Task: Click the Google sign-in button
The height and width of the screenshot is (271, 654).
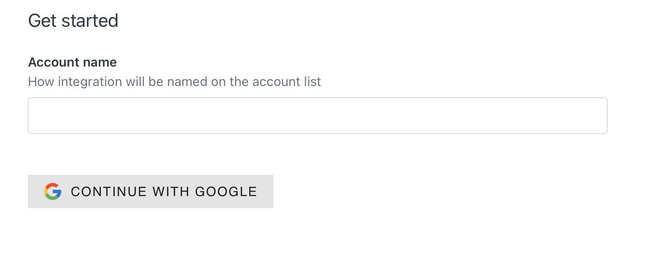Action: 150,191
